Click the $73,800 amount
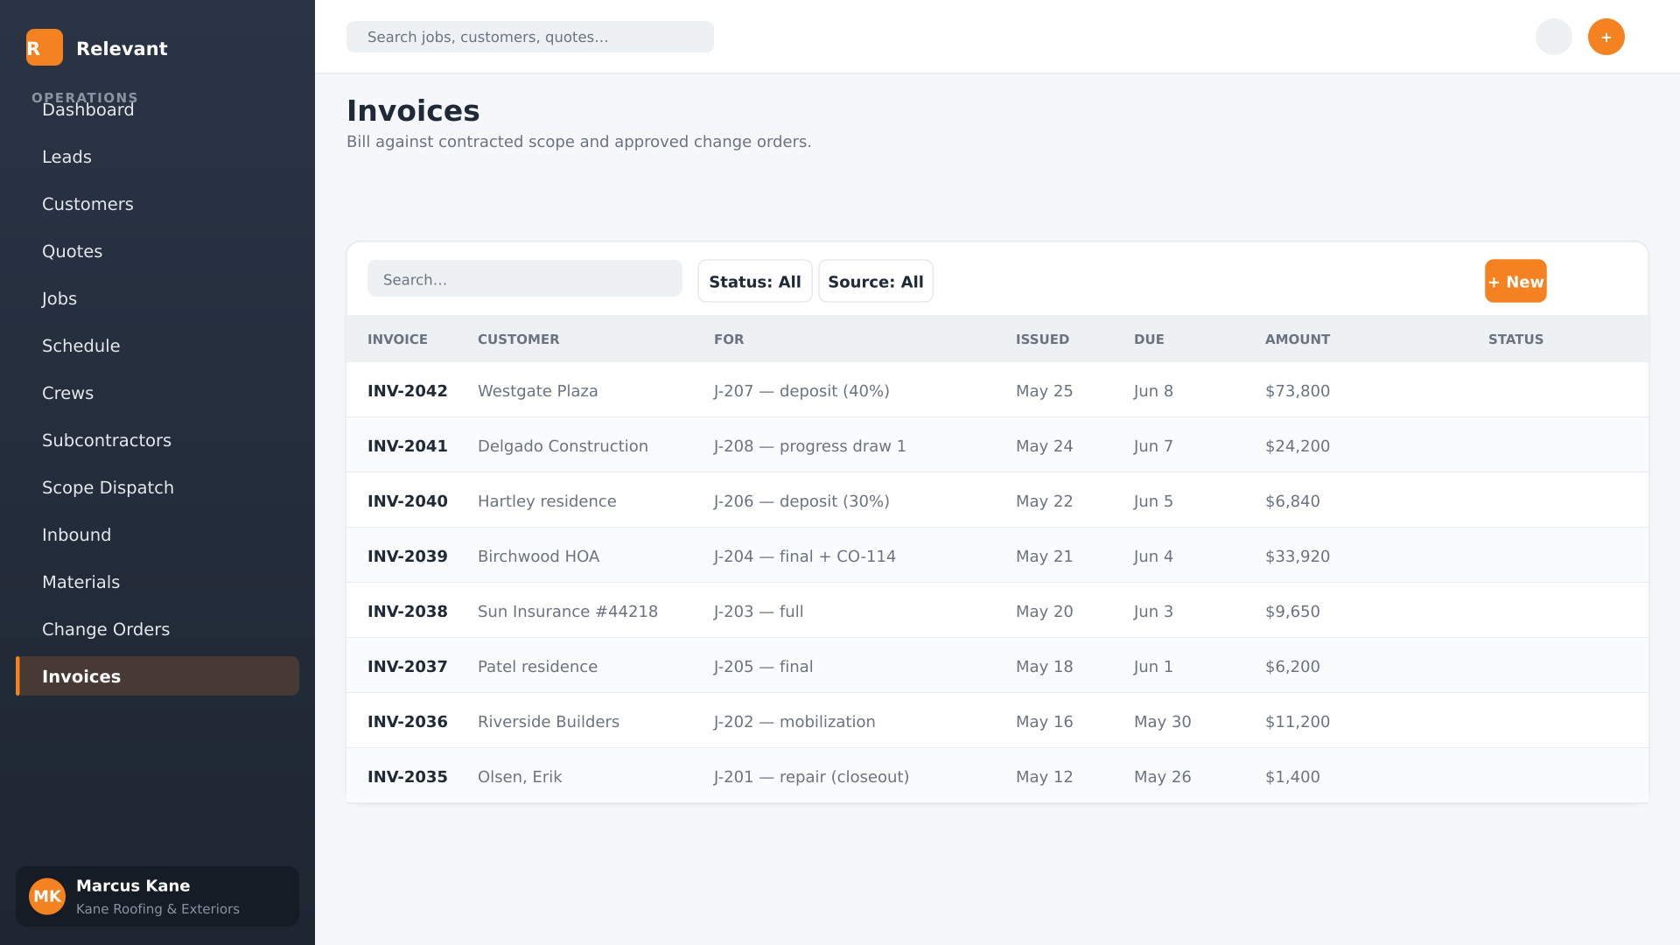Image resolution: width=1680 pixels, height=945 pixels. coord(1298,391)
